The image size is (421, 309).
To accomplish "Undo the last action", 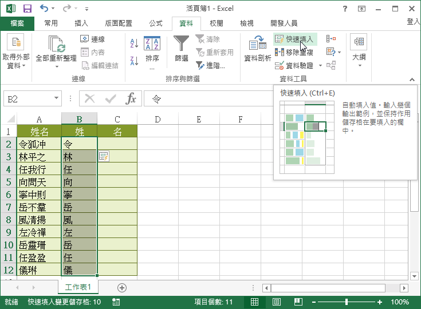I will (x=44, y=9).
